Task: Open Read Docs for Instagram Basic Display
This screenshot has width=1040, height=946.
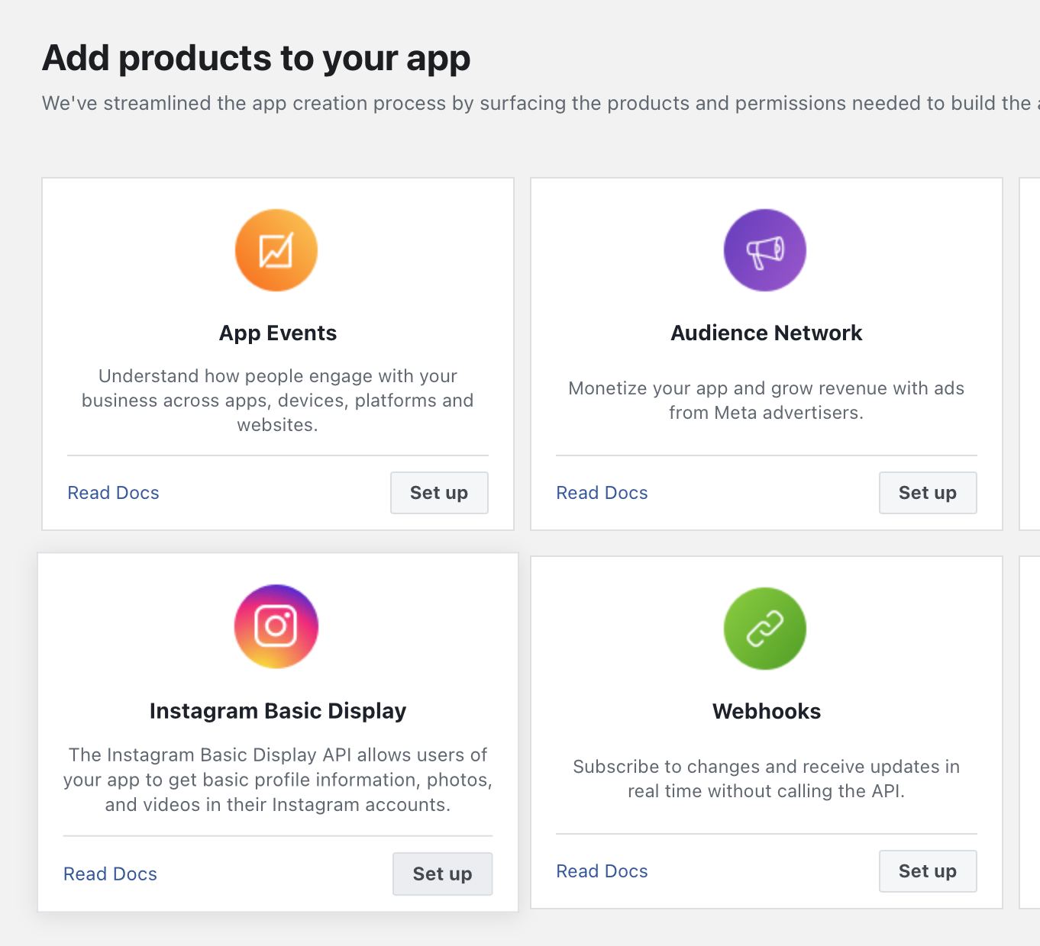Action: 111,874
